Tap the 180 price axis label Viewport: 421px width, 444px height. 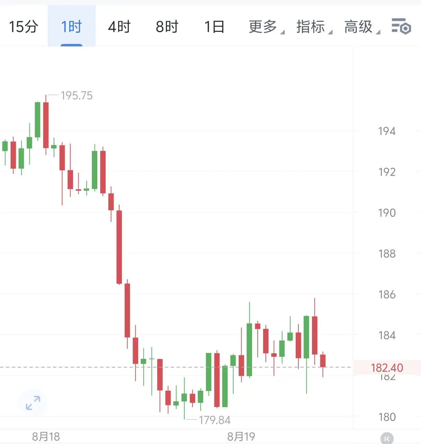coord(387,417)
